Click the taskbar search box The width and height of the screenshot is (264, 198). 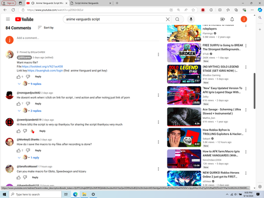(35, 194)
